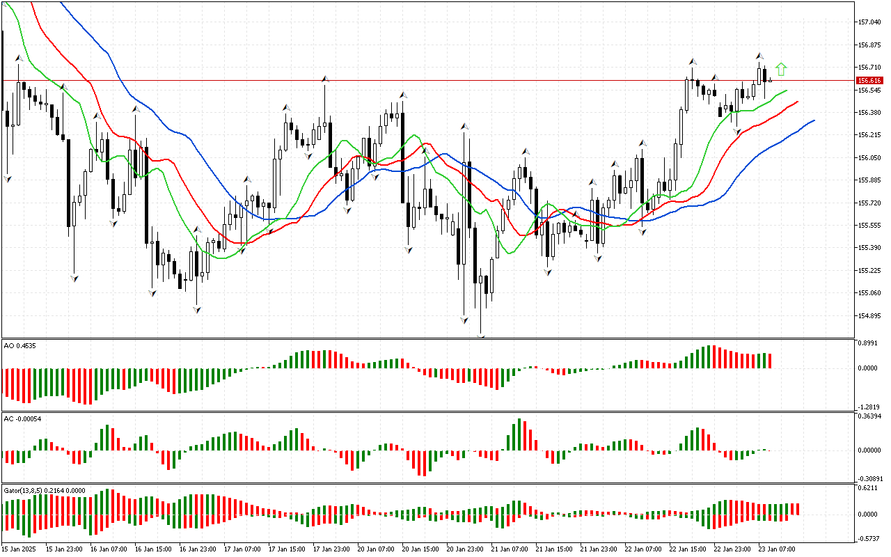This screenshot has width=891, height=557.
Task: Select the current price tag 156.616
Action: (x=871, y=81)
